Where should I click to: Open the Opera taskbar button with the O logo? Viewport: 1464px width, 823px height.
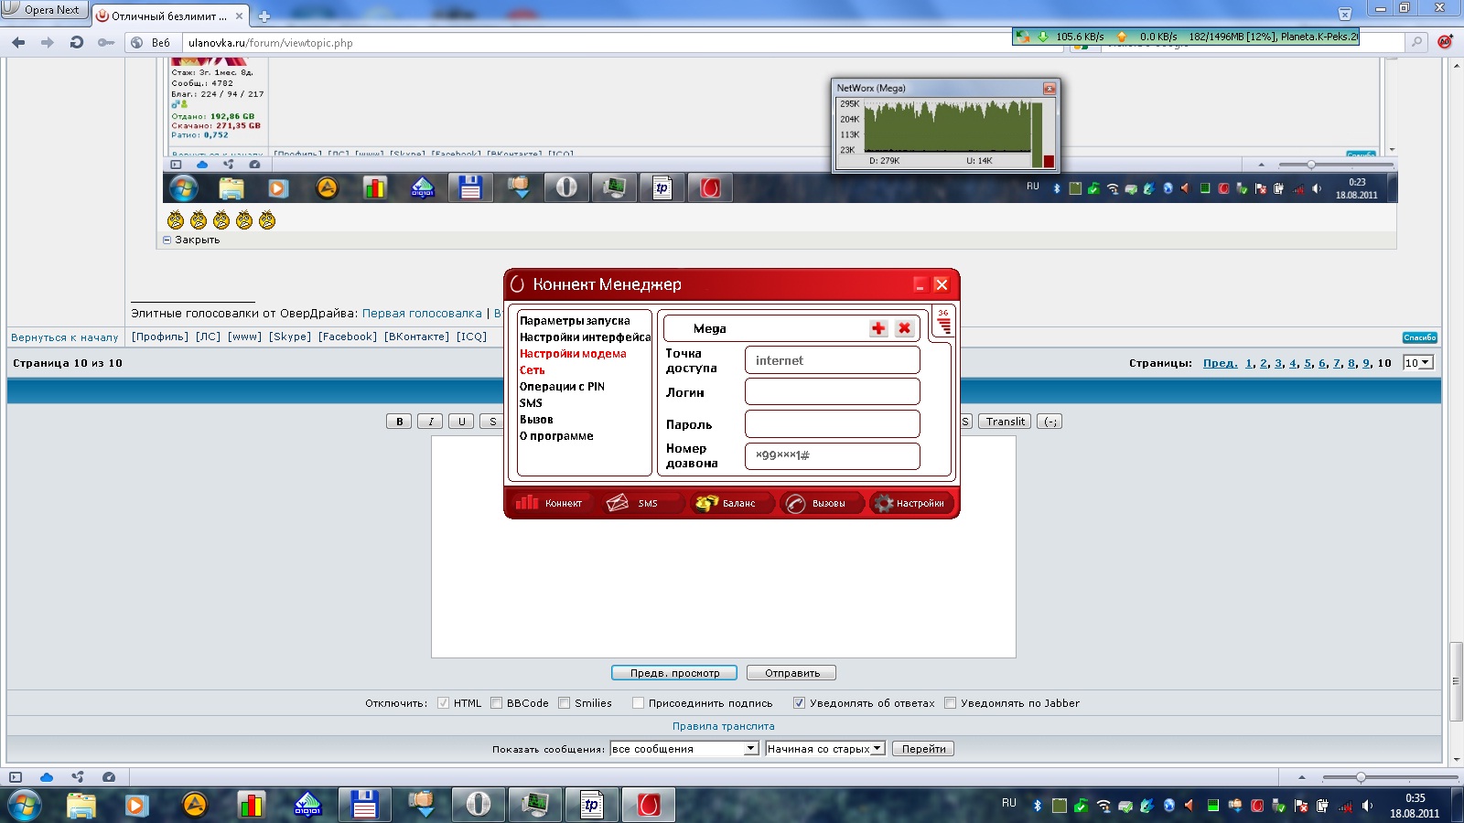pos(479,806)
